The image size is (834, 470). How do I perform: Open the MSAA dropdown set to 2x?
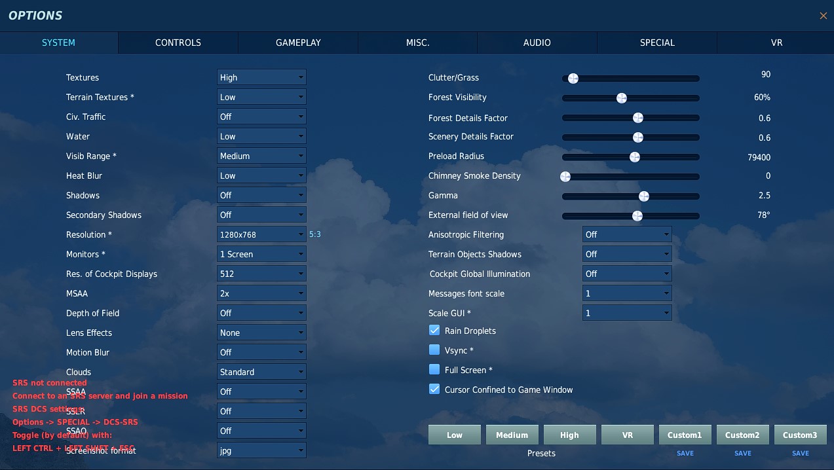(x=261, y=293)
